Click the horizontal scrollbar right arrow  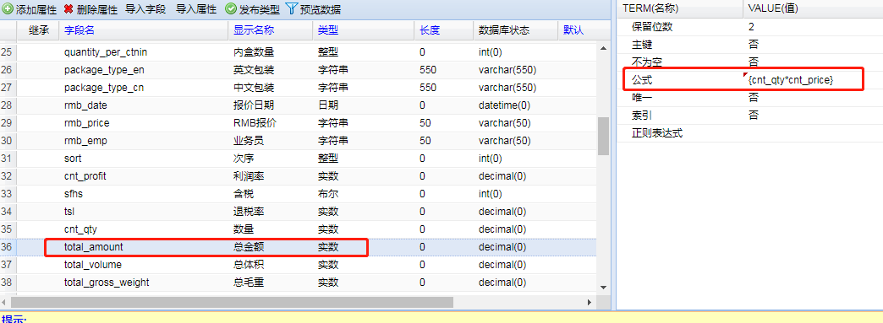pyautogui.click(x=590, y=302)
